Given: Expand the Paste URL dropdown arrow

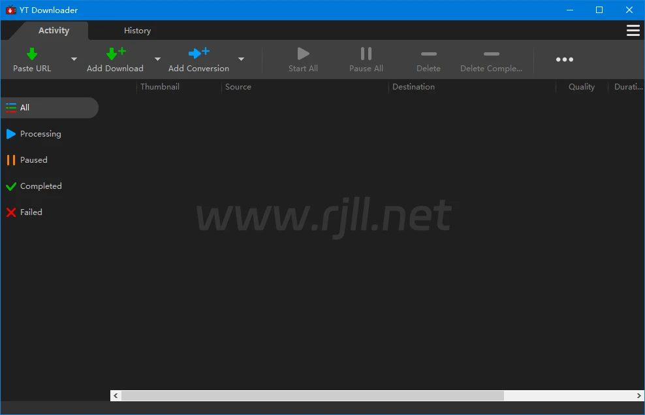Looking at the screenshot, I should click(x=74, y=59).
